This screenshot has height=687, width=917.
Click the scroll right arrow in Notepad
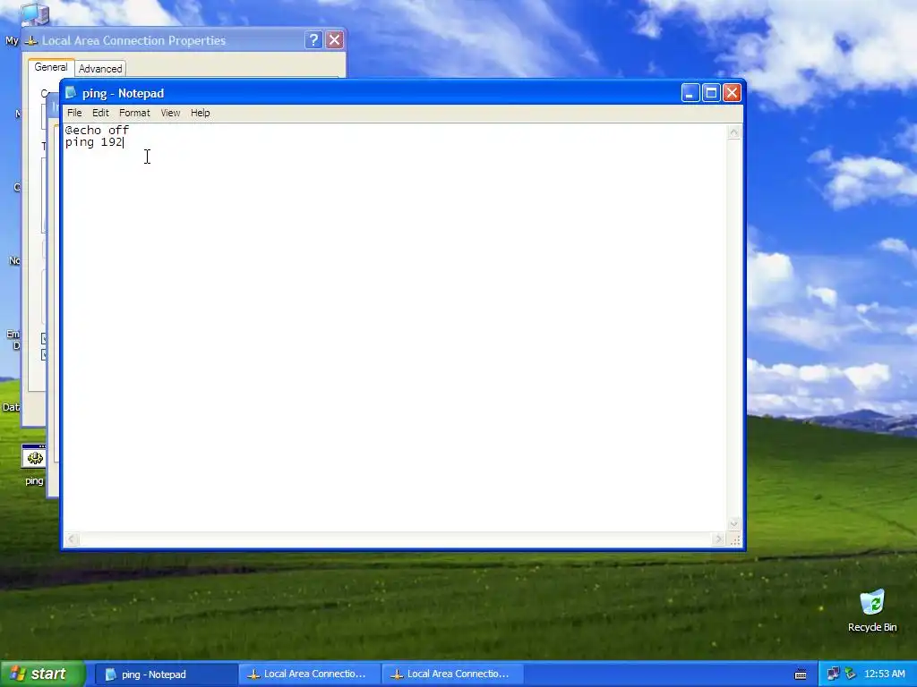click(719, 539)
